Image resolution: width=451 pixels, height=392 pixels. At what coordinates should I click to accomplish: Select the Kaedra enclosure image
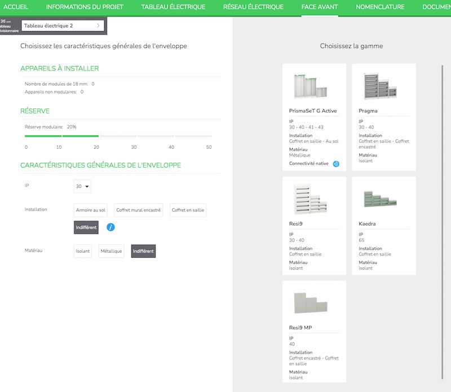tap(380, 199)
